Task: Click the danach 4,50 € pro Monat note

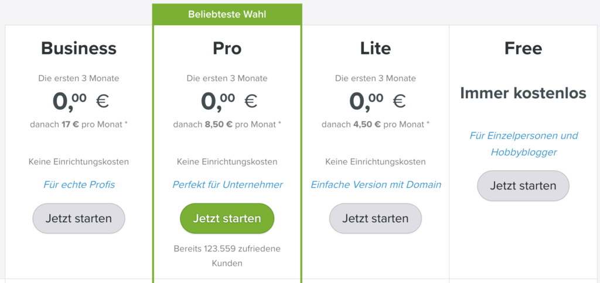Action: tap(376, 124)
